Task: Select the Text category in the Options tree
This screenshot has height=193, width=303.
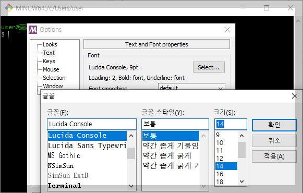Action: [49, 53]
